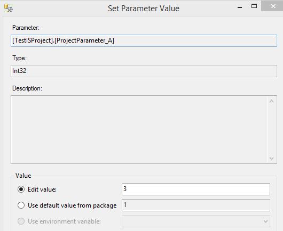The image size is (283, 231).
Task: Minimize the Set Parameter Value window
Action: click(x=240, y=7)
